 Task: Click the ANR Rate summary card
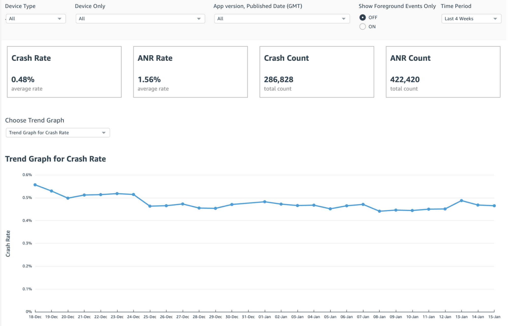(190, 72)
